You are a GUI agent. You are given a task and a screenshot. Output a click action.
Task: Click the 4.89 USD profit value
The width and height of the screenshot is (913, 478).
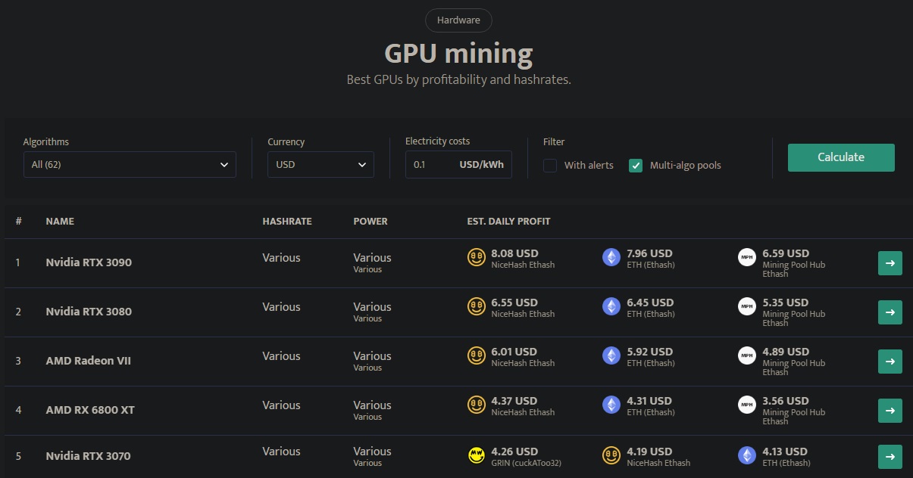[x=786, y=352]
